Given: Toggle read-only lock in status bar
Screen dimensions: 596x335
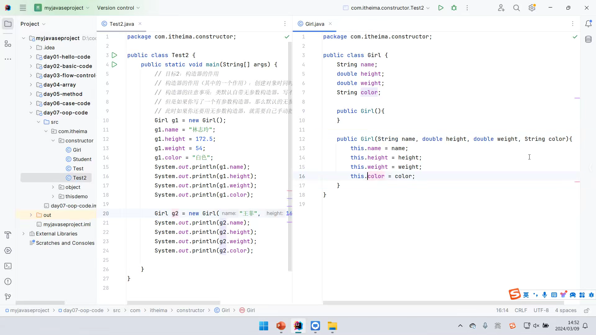Looking at the screenshot, I should (x=586, y=310).
